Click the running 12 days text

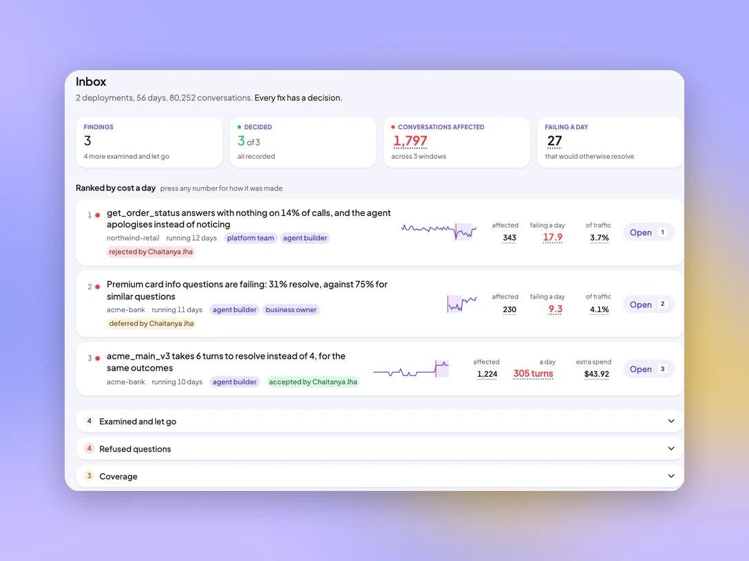click(x=191, y=238)
